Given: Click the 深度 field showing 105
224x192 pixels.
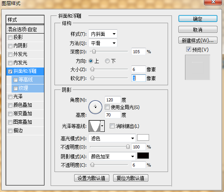Looking at the screenshot, I should tap(138, 52).
